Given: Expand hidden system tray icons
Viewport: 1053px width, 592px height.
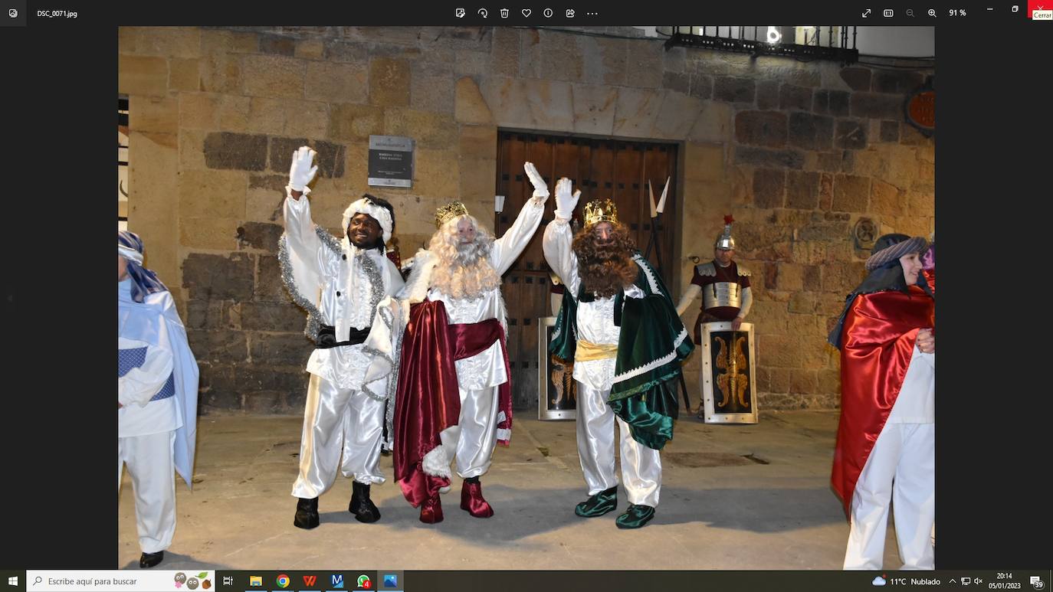Looking at the screenshot, I should [x=953, y=581].
